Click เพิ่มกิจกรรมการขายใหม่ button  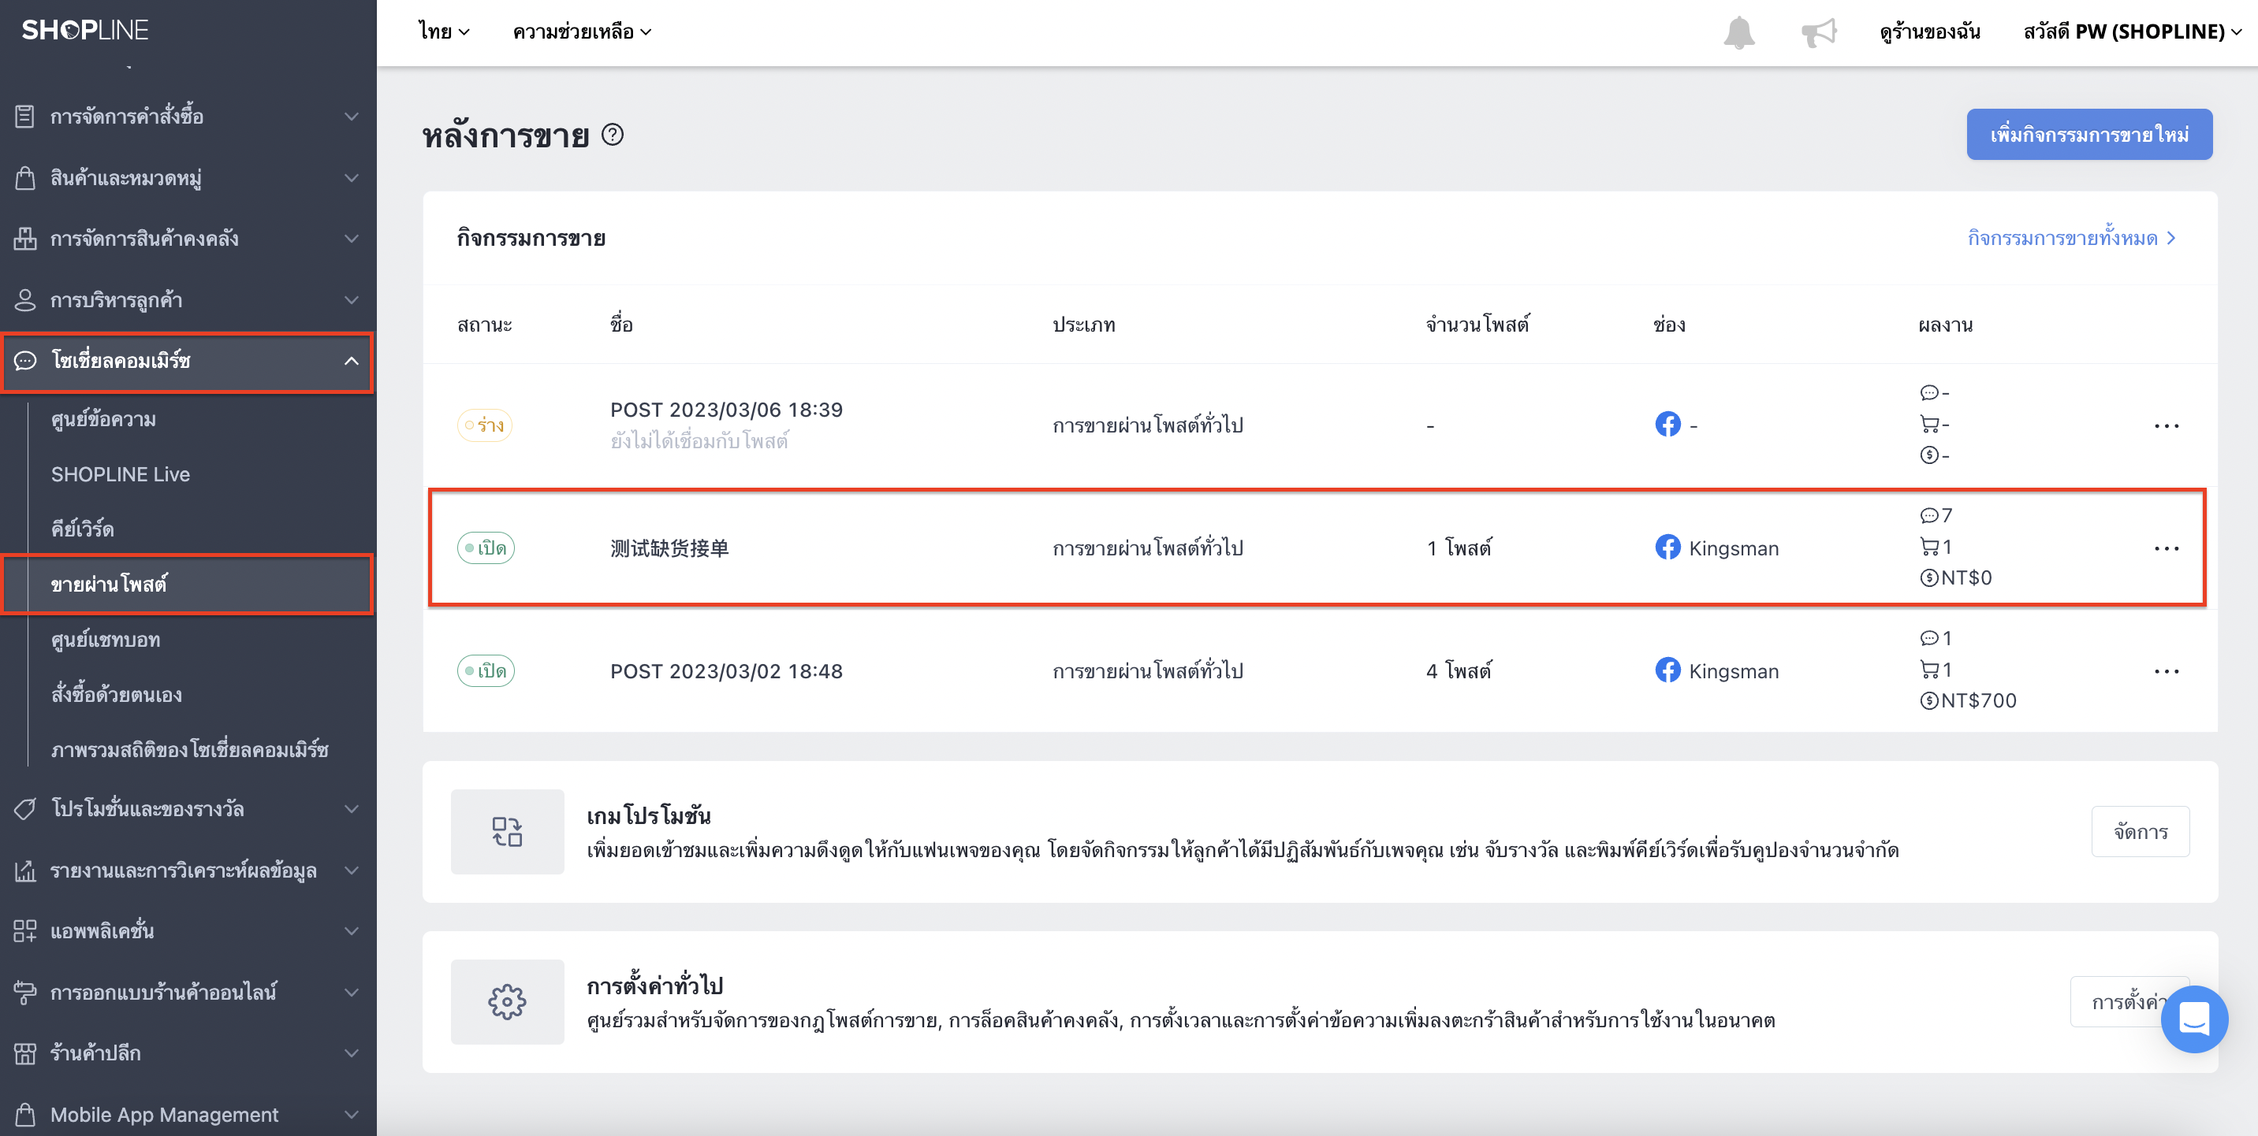(2088, 134)
